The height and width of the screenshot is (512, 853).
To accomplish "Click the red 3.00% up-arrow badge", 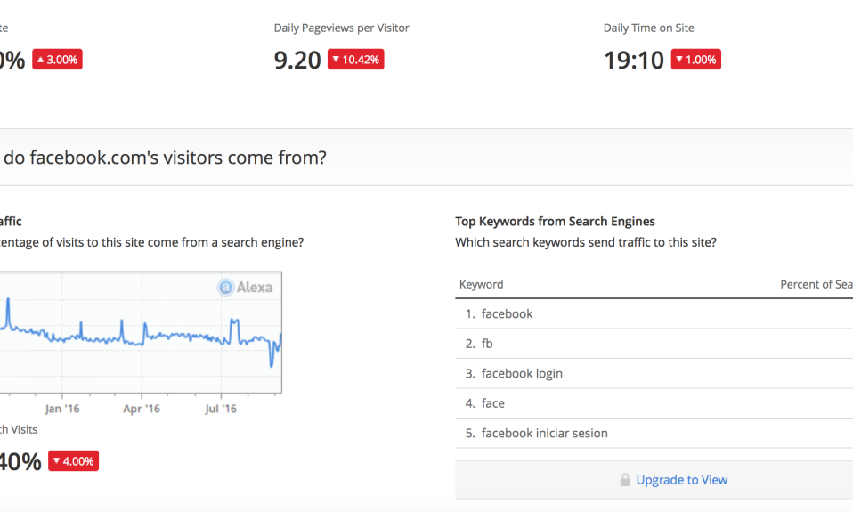I will [57, 60].
